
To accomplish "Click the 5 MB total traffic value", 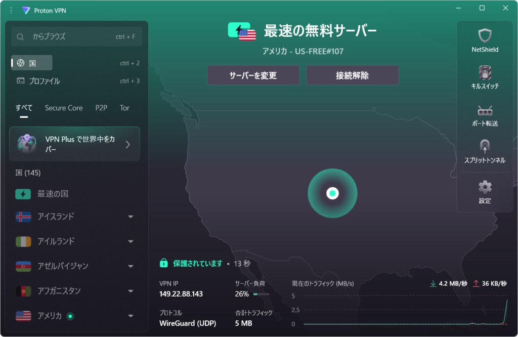I will pyautogui.click(x=243, y=323).
